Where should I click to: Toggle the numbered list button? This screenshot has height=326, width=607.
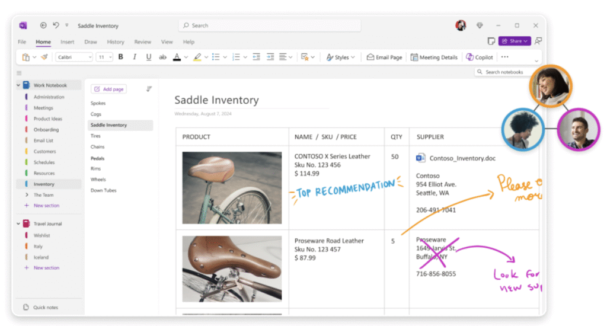tap(236, 57)
